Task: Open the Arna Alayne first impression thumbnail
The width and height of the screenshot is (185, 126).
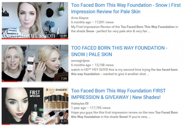Action: pyautogui.click(x=35, y=21)
